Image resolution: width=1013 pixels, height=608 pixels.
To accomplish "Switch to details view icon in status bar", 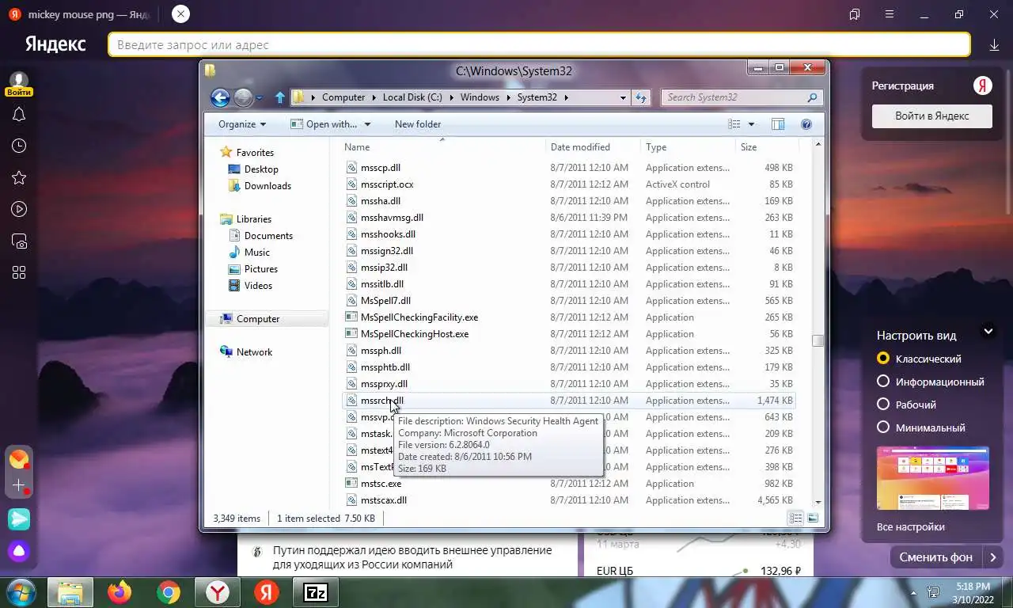I will click(x=795, y=518).
